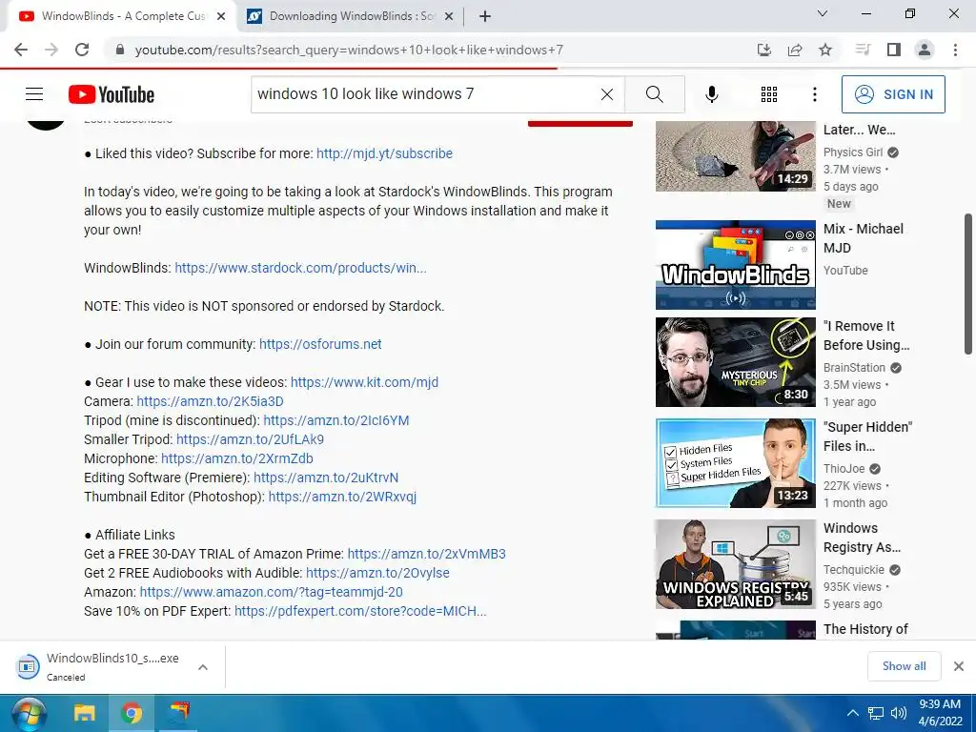Viewport: 976px width, 732px height.
Task: Open the YouTube hamburger guide menu
Action: pos(34,94)
